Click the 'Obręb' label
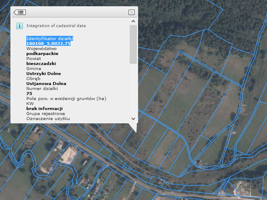 tap(33, 79)
